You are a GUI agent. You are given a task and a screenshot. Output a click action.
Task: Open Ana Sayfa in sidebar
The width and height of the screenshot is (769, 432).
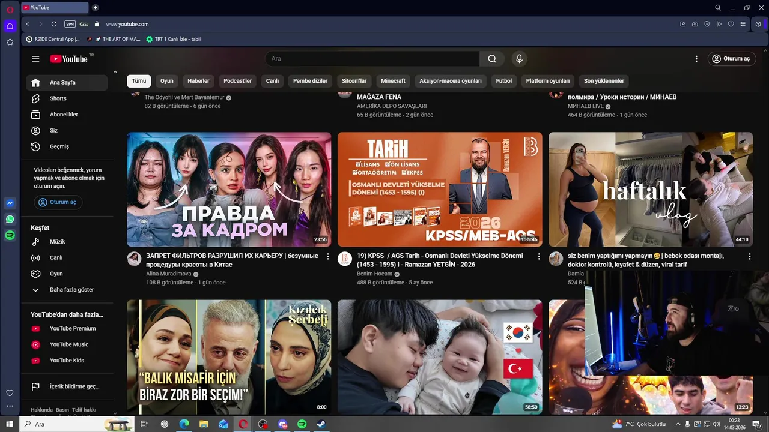tap(67, 83)
